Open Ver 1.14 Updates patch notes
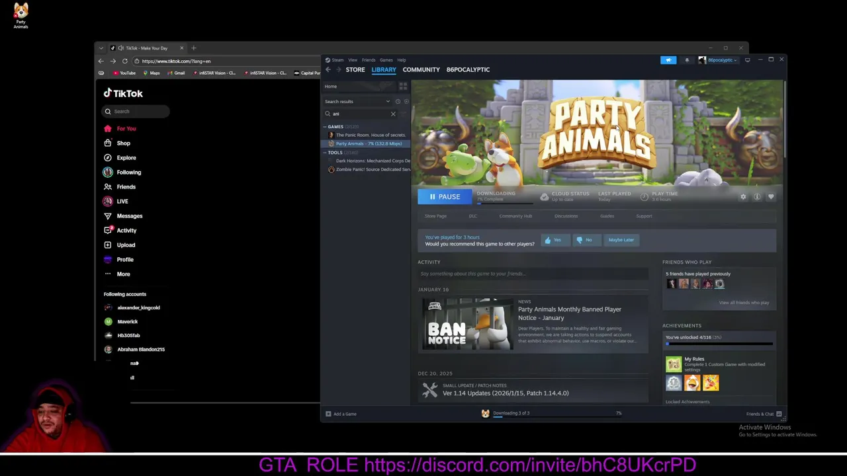 pyautogui.click(x=506, y=393)
